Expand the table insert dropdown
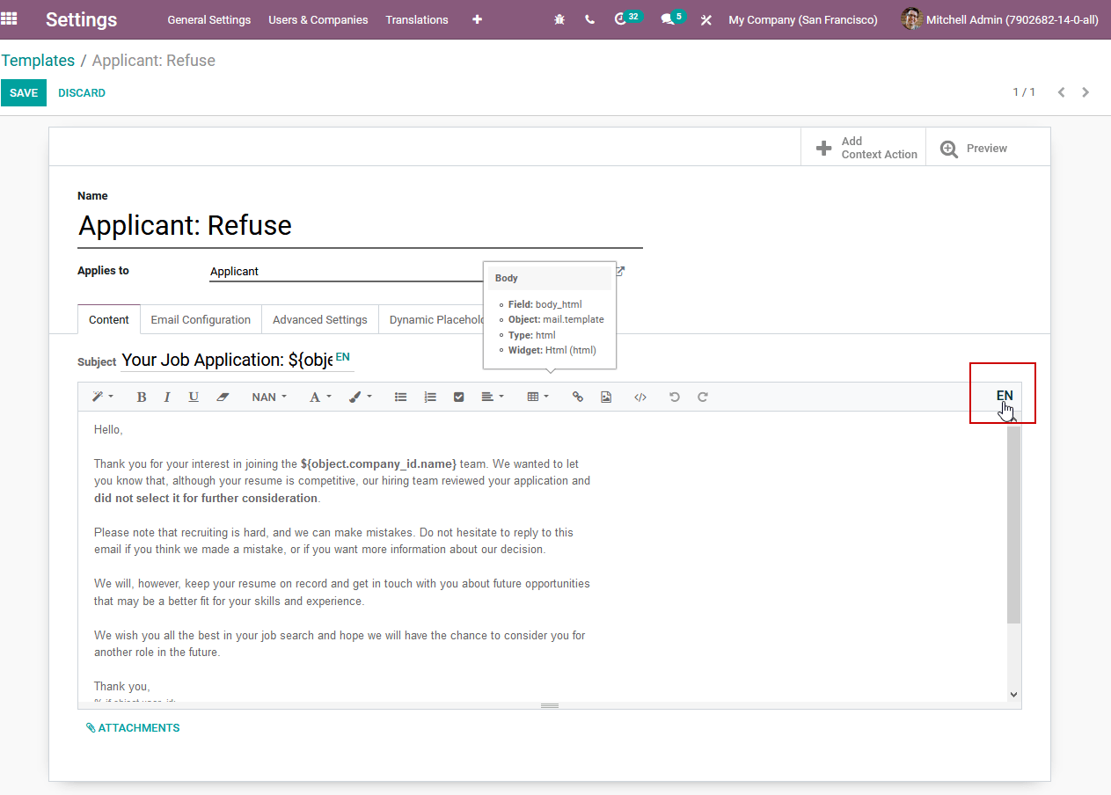Viewport: 1111px width, 795px height. 537,397
